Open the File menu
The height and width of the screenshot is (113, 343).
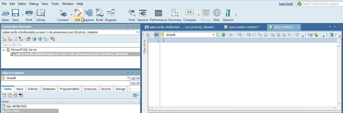pos(4,4)
